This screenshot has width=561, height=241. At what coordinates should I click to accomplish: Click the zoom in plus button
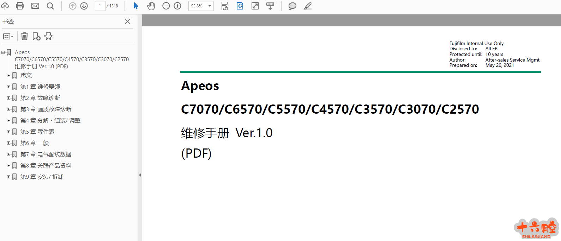point(177,6)
